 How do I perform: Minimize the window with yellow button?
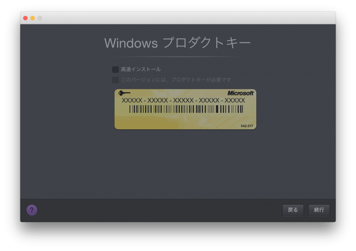tap(32, 18)
